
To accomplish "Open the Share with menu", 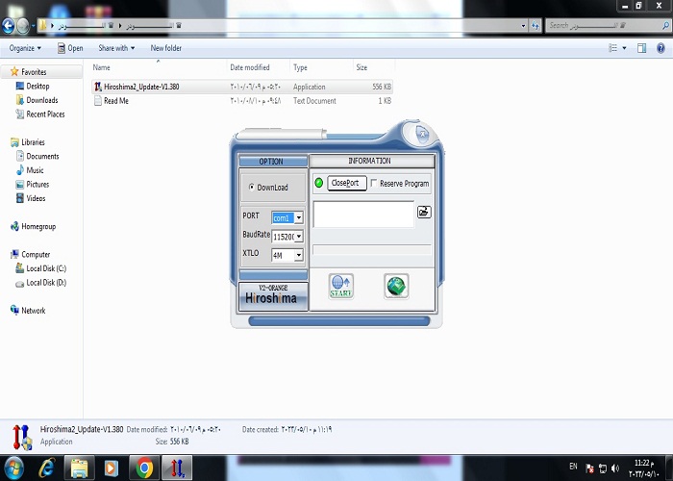I will (x=116, y=48).
